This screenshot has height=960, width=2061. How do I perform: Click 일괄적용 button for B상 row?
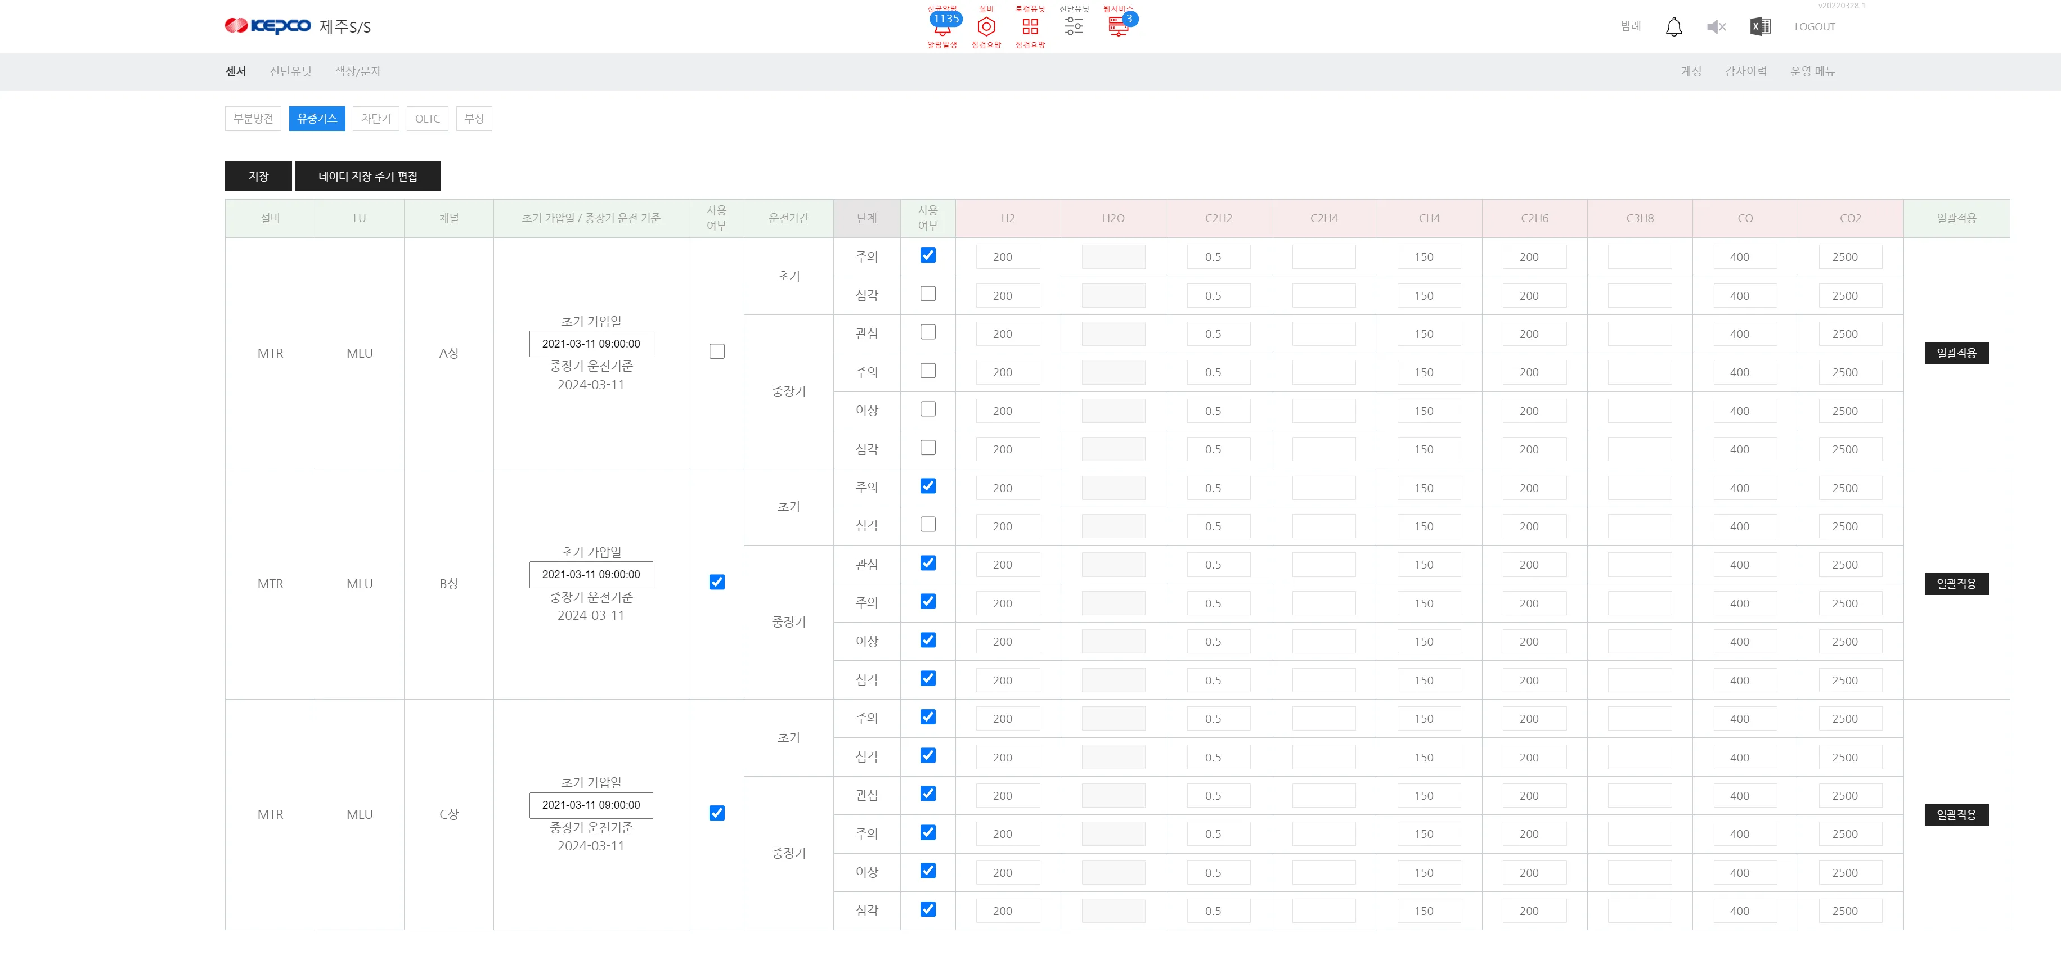coord(1955,583)
